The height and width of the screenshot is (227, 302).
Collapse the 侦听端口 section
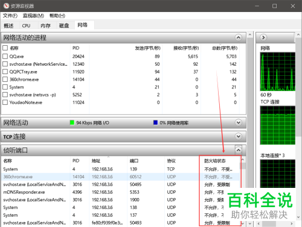238,150
